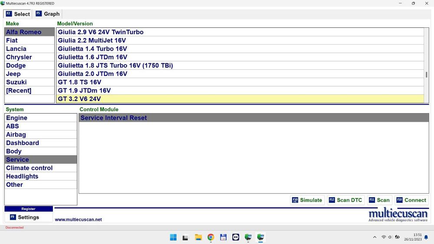The image size is (434, 244).
Task: Open Windows Start menu
Action: [x=173, y=237]
